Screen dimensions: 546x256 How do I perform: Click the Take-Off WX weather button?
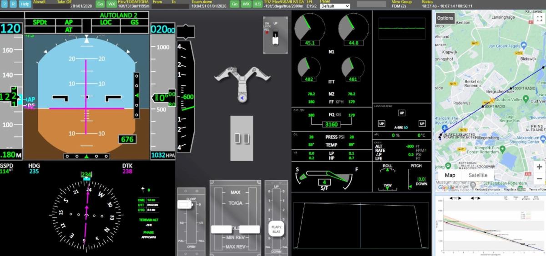(111, 4)
